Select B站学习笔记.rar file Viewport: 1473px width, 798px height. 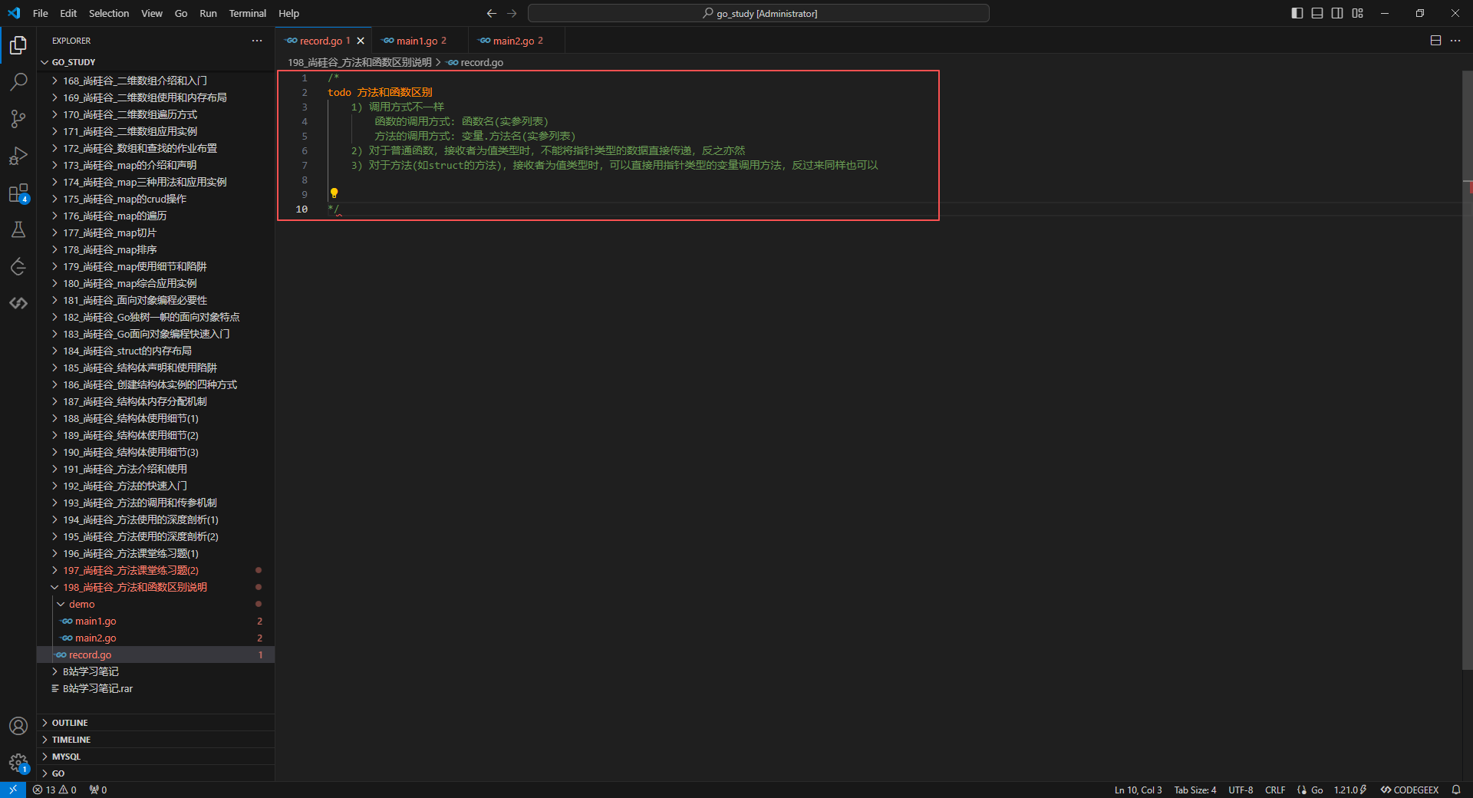click(x=156, y=688)
